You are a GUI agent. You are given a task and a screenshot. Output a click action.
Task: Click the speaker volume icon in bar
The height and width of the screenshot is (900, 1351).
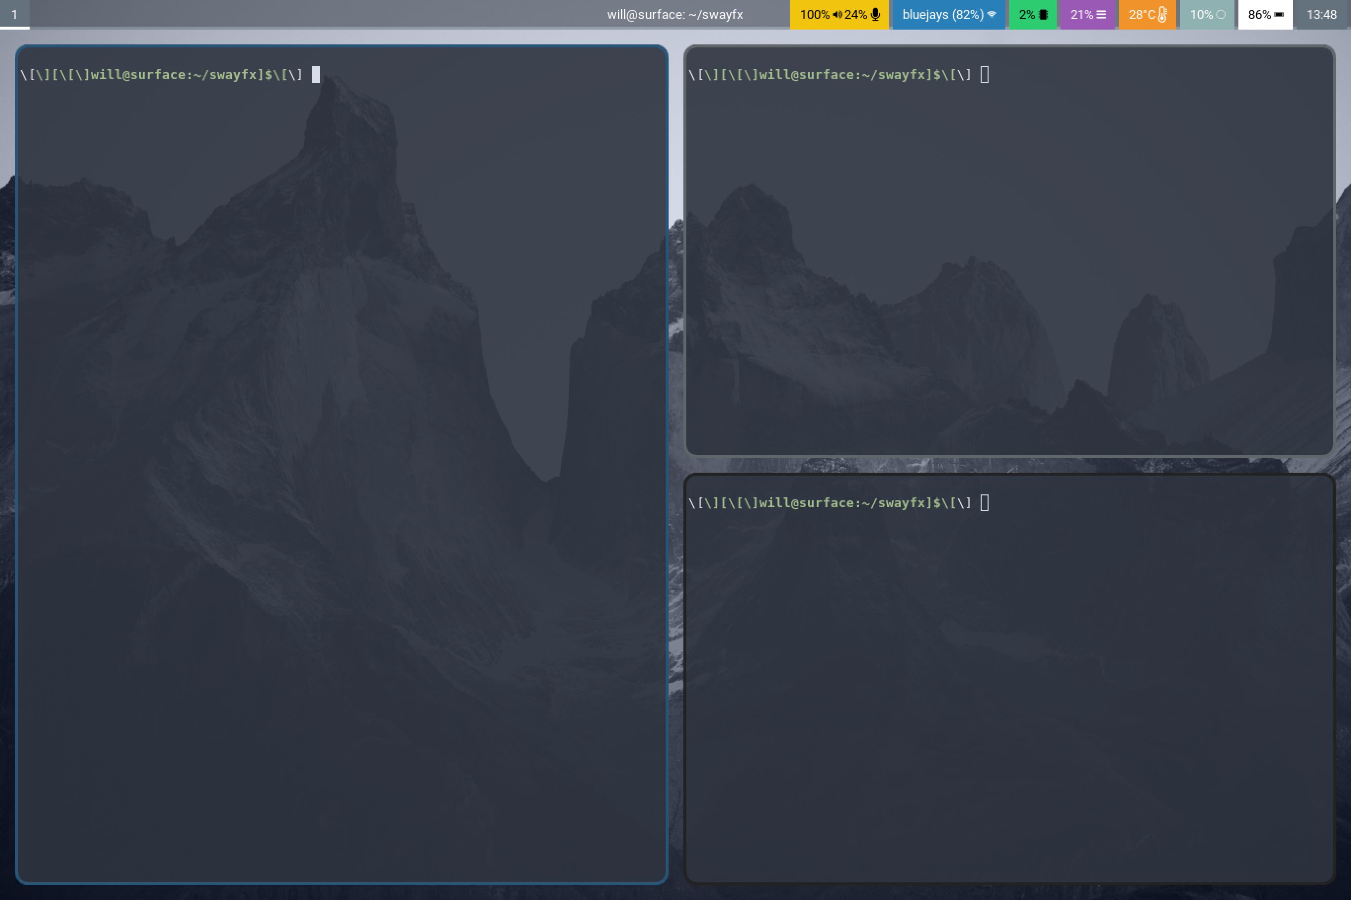tap(837, 14)
